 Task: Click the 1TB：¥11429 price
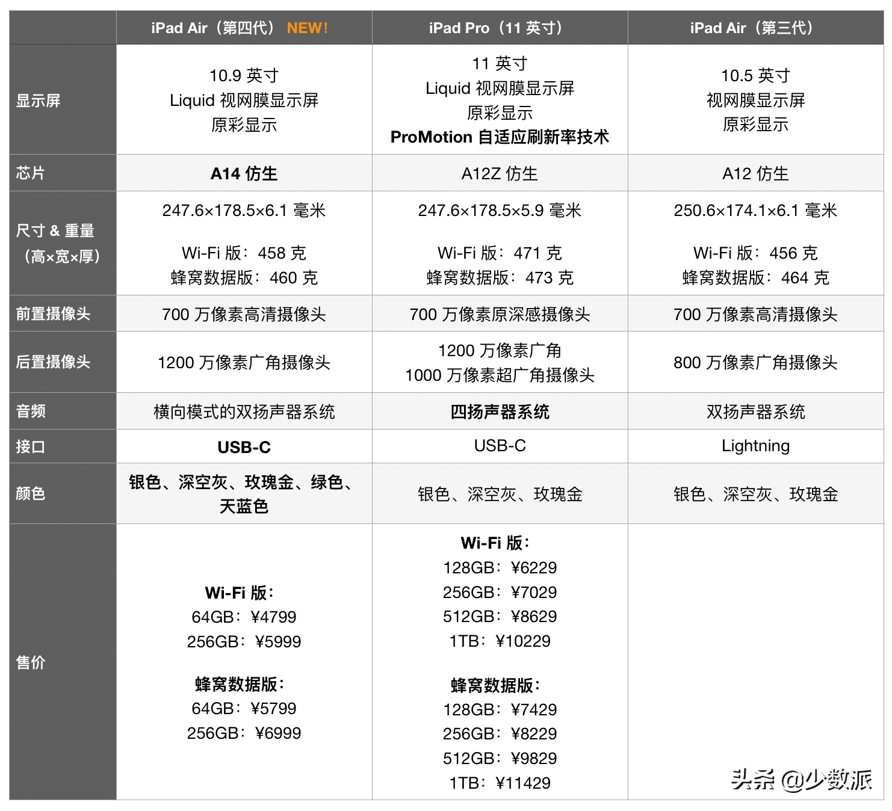point(500,783)
